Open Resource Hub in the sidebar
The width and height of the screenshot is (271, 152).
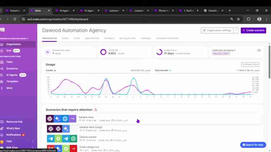click(x=14, y=122)
